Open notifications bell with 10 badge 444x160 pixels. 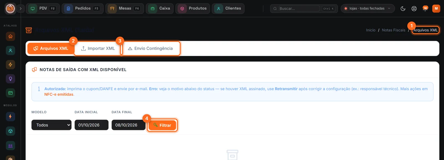coord(425,9)
